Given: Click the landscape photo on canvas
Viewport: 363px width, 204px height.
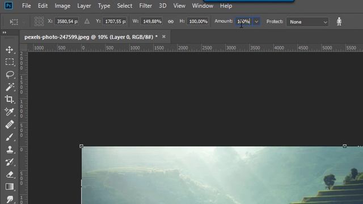Looking at the screenshot, I should click(x=222, y=175).
